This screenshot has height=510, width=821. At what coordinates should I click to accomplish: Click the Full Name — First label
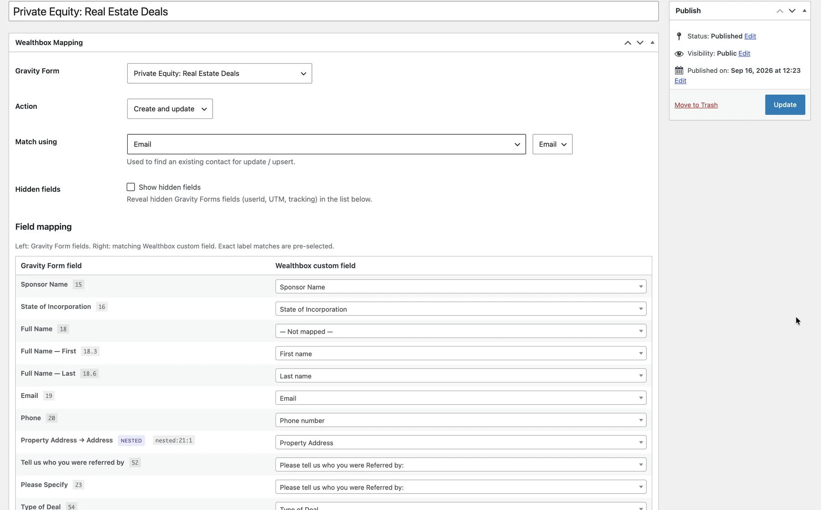(48, 351)
